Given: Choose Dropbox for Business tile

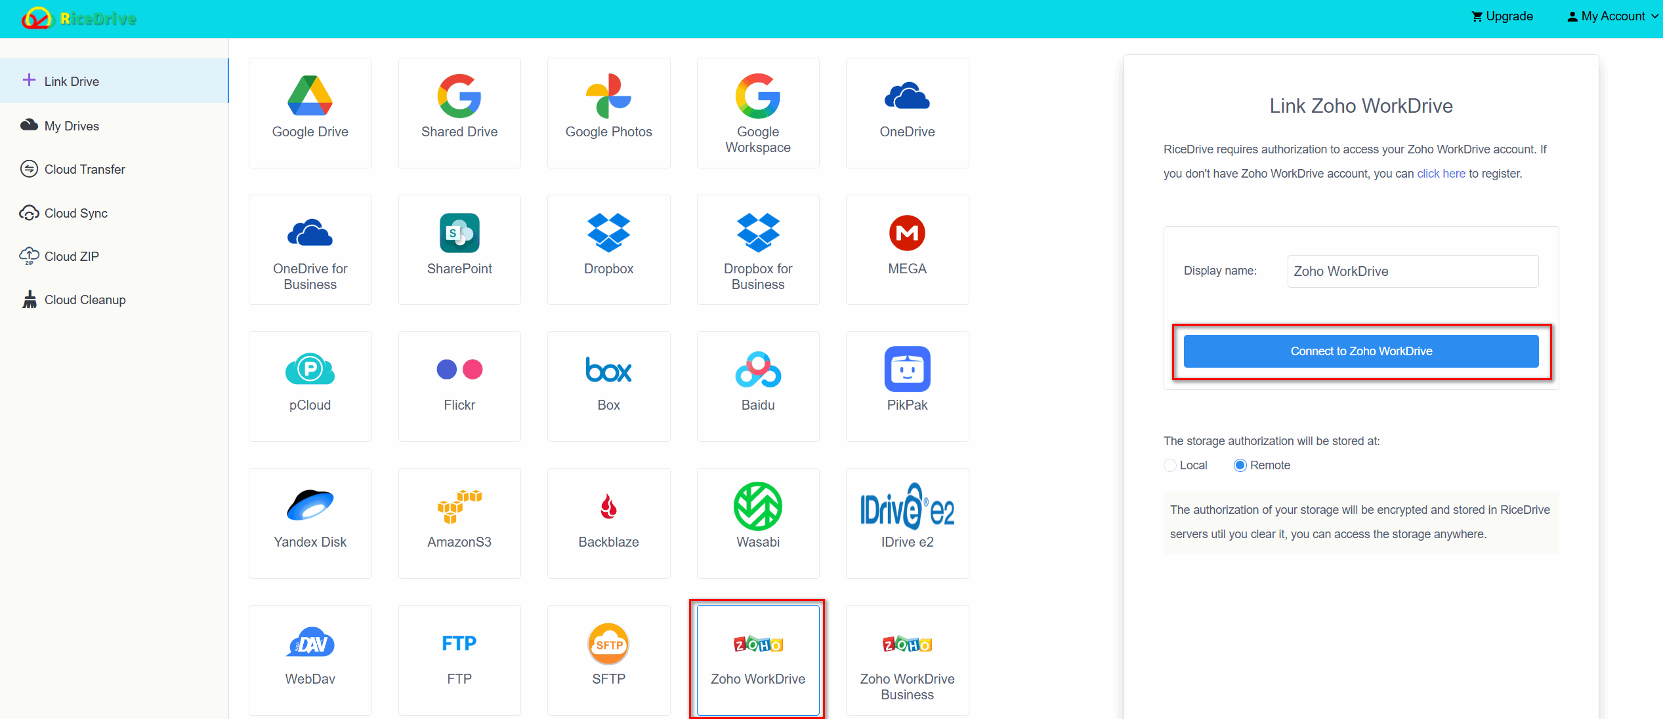Looking at the screenshot, I should pos(758,250).
